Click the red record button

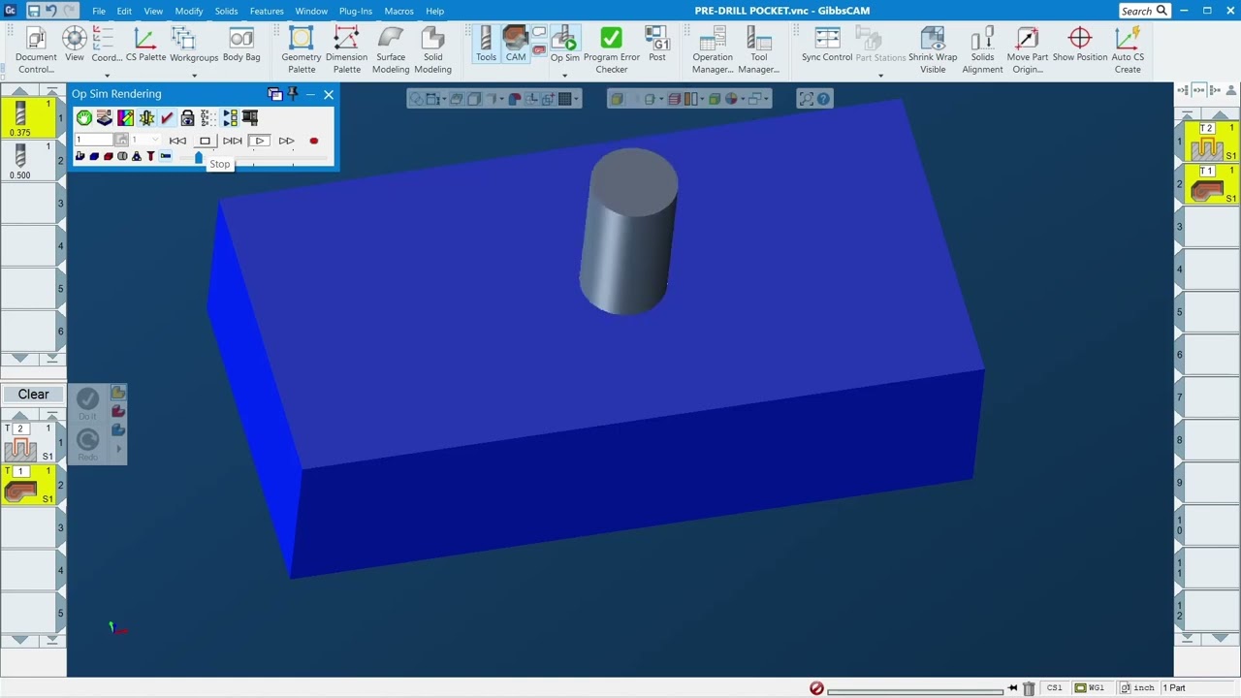click(313, 141)
